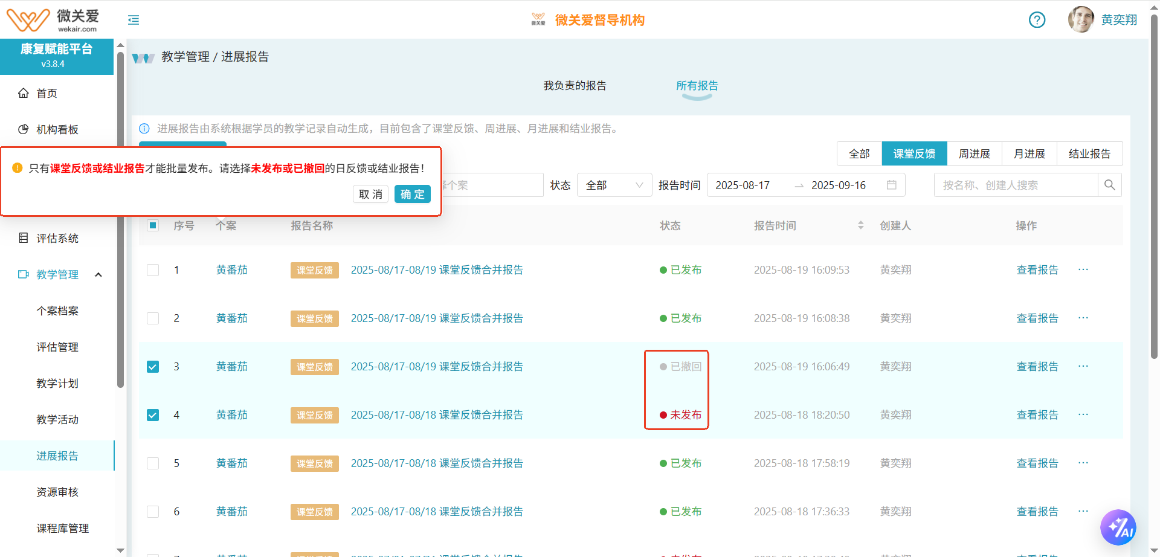Click the search magnifier icon

1109,185
